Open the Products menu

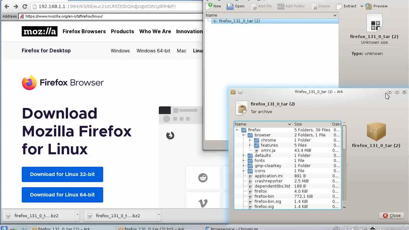tap(122, 31)
